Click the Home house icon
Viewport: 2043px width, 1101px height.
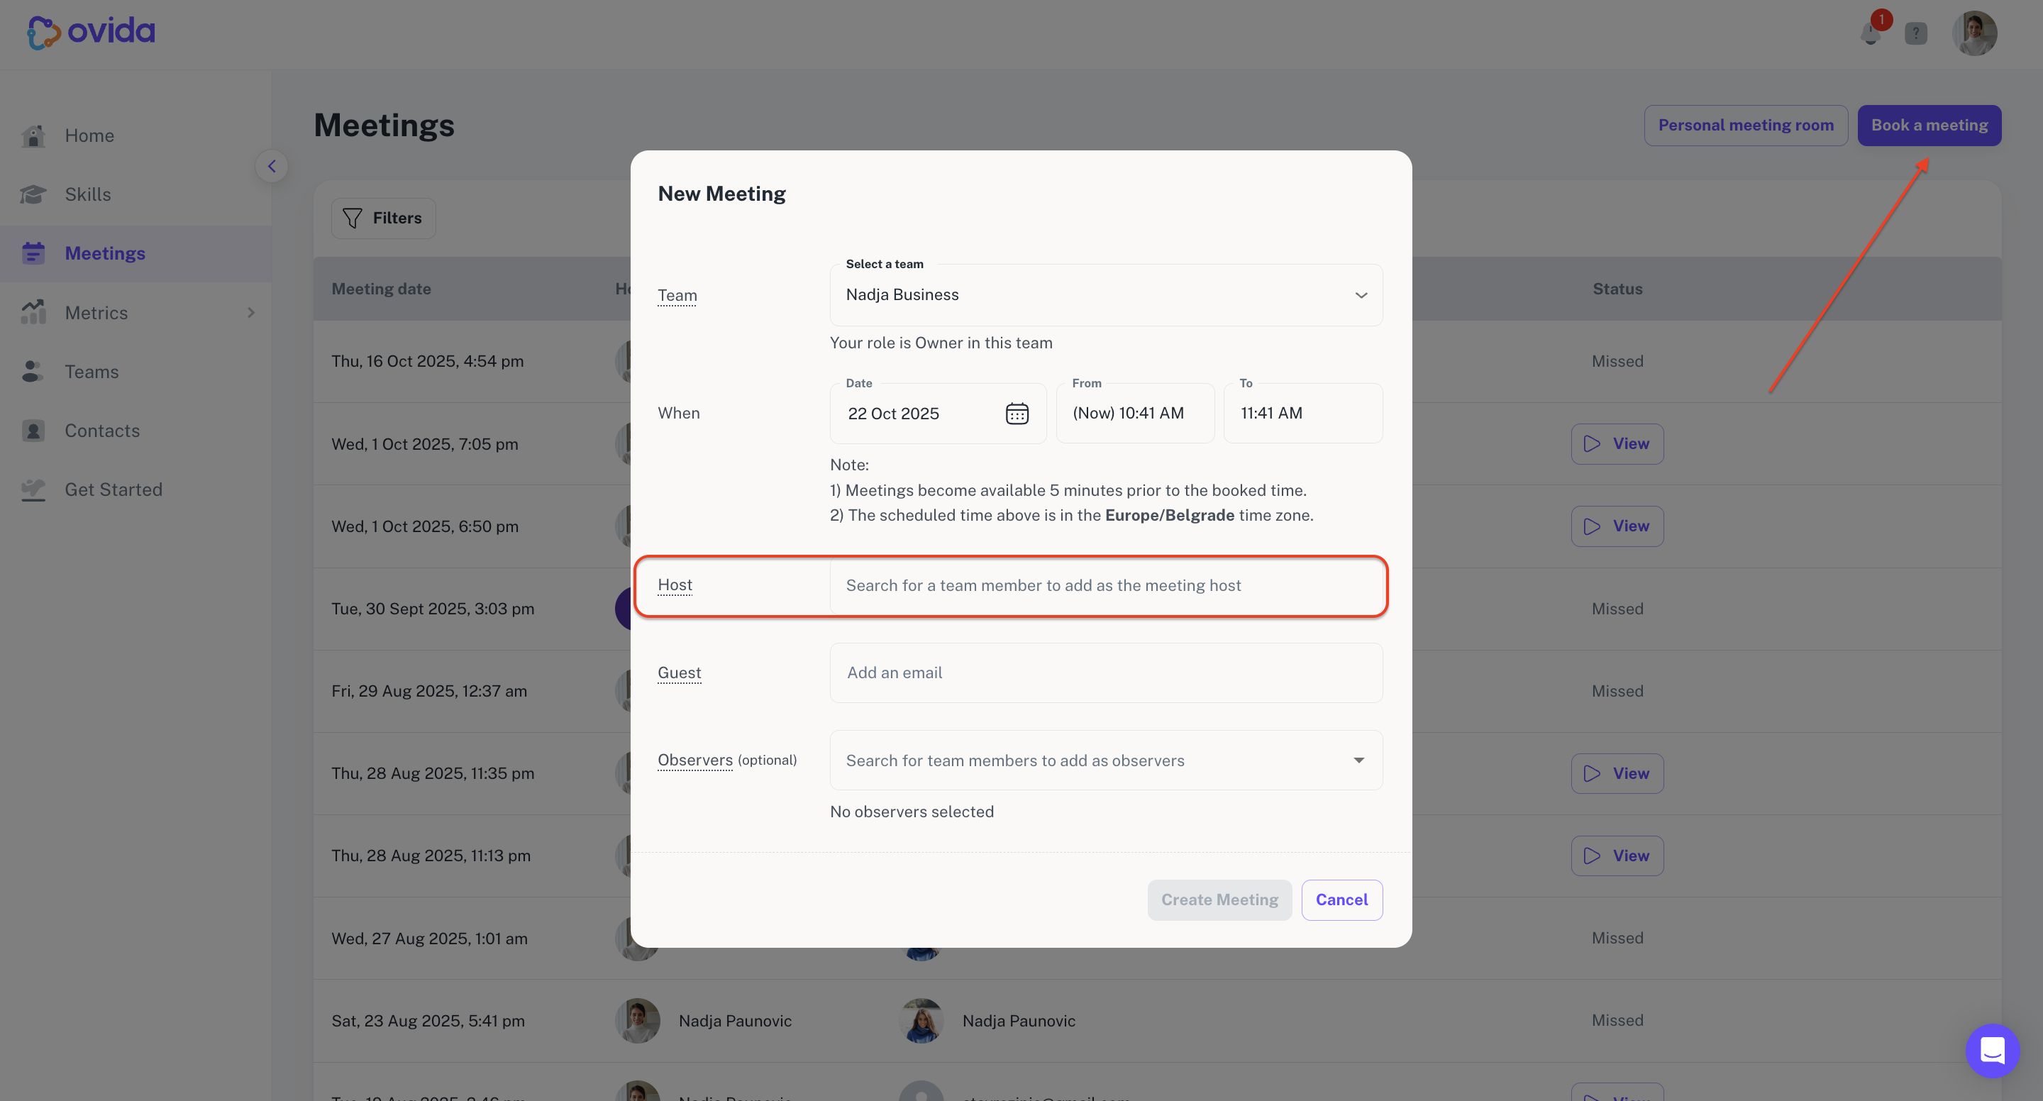[x=33, y=135]
